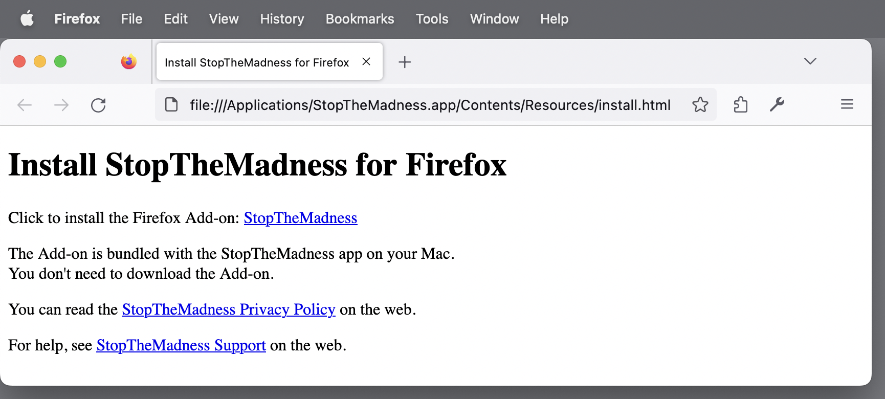Expand the list all tabs chevron
This screenshot has width=885, height=399.
coord(810,61)
